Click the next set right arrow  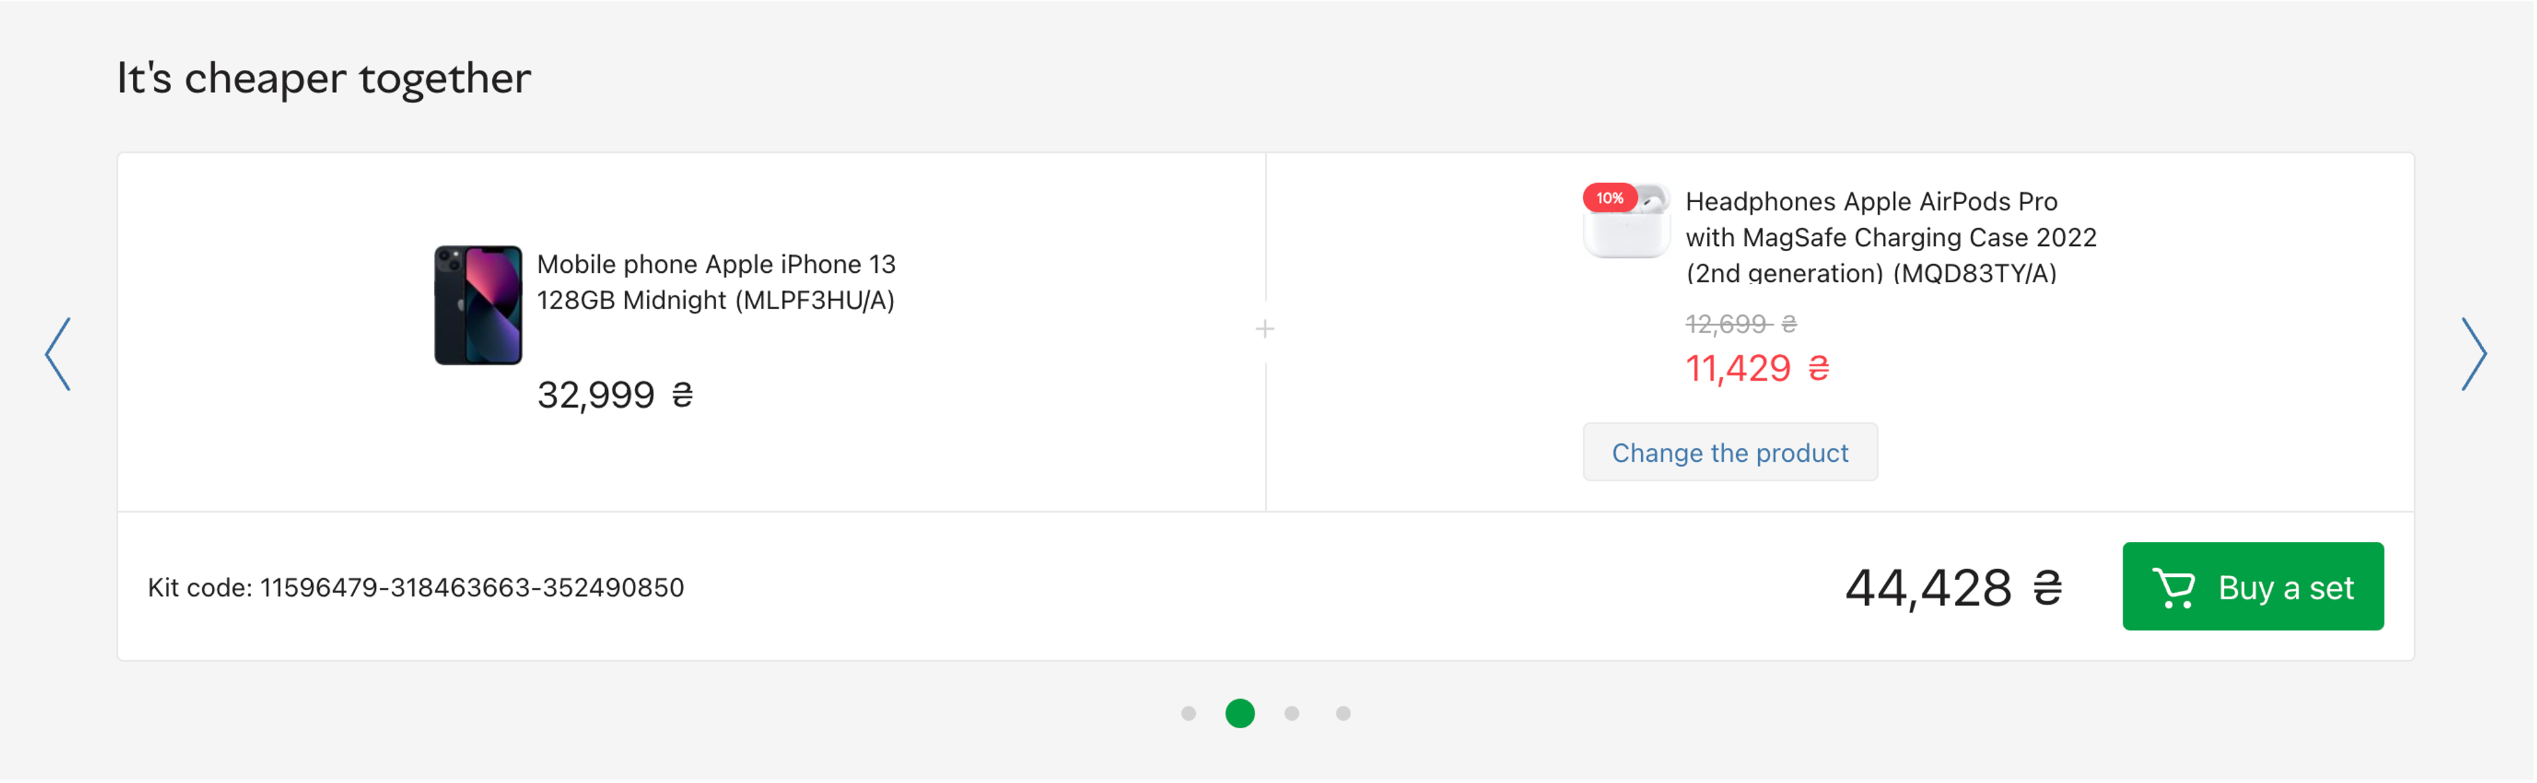(x=2474, y=355)
